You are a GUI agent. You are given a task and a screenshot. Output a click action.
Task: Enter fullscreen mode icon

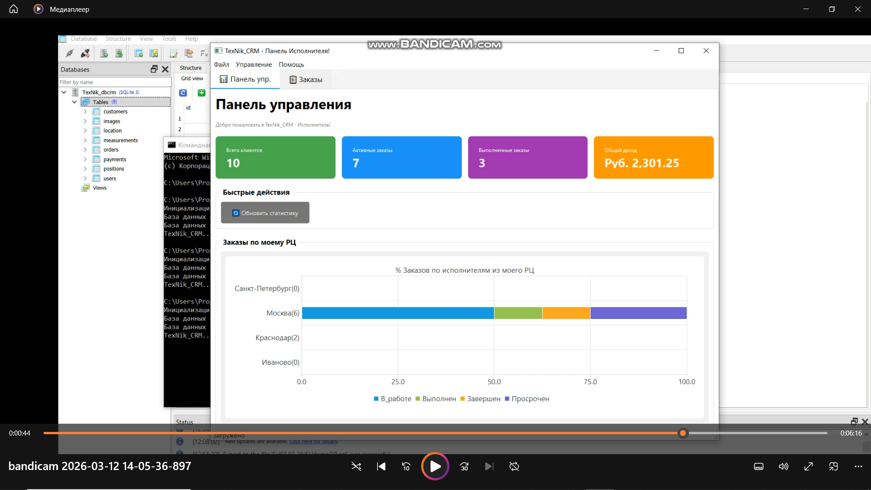pyautogui.click(x=808, y=466)
